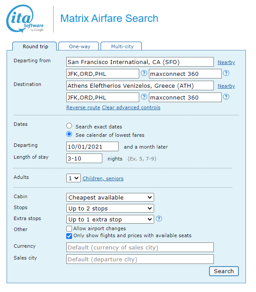Enable Allow airport changes checkbox

coord(69,228)
